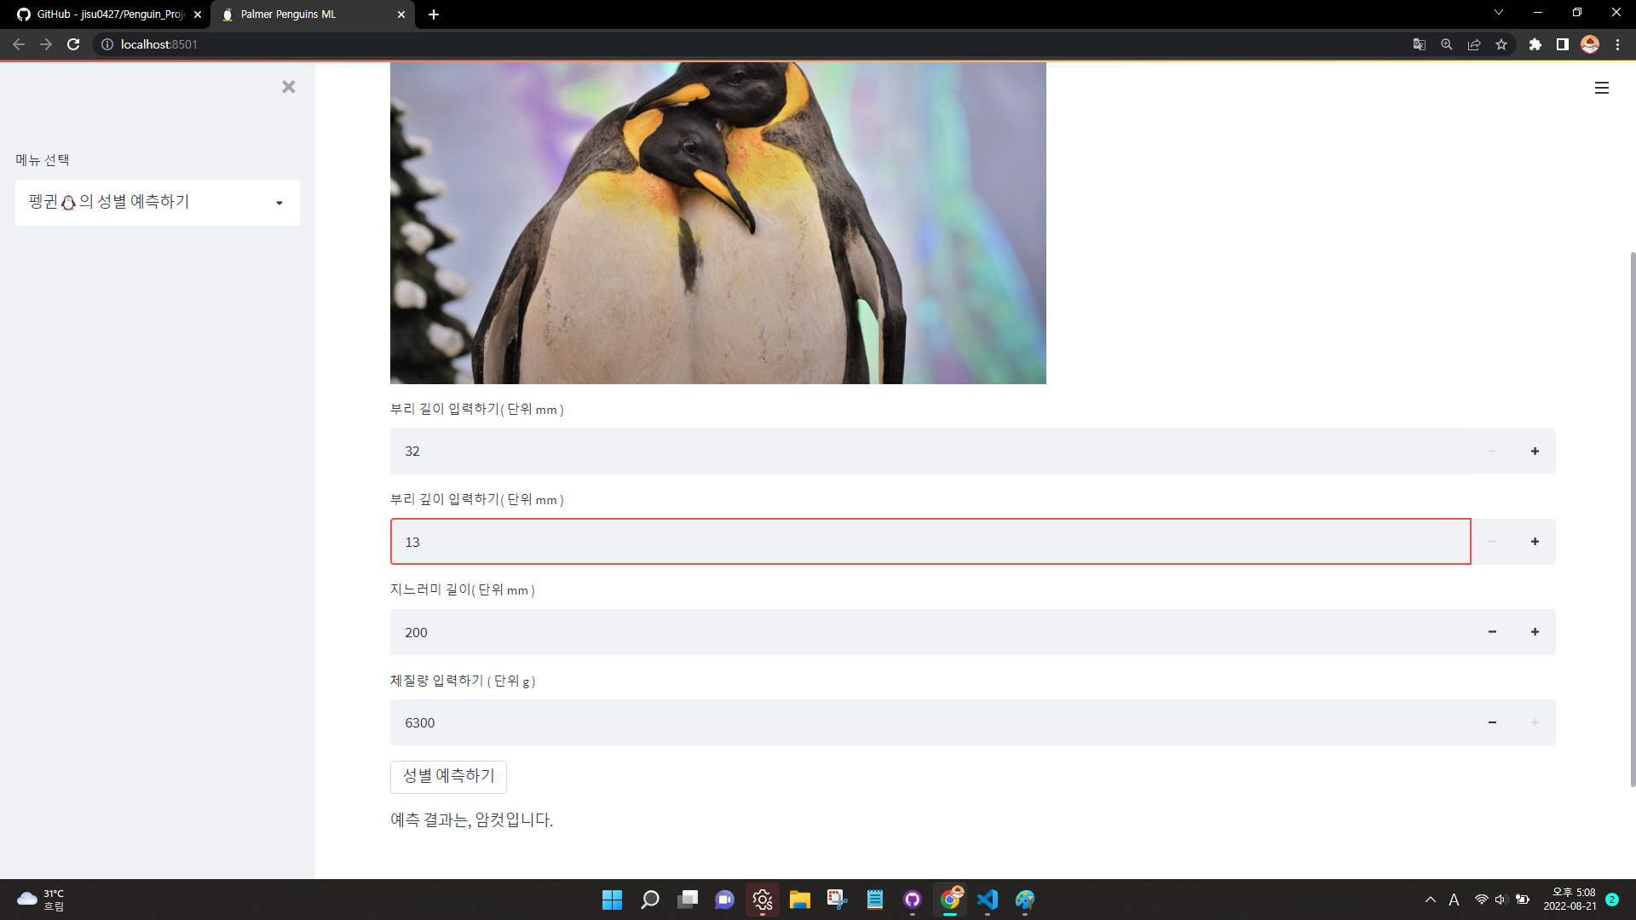Viewport: 1636px width, 920px height.
Task: Go forward in browser history
Action: [46, 44]
